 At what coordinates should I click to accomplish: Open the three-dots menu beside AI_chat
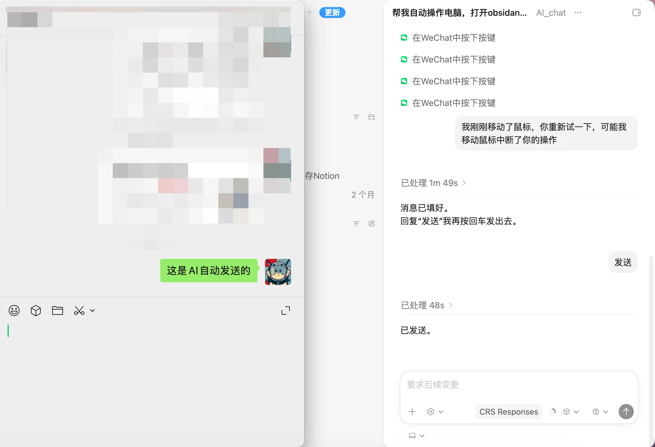[578, 13]
